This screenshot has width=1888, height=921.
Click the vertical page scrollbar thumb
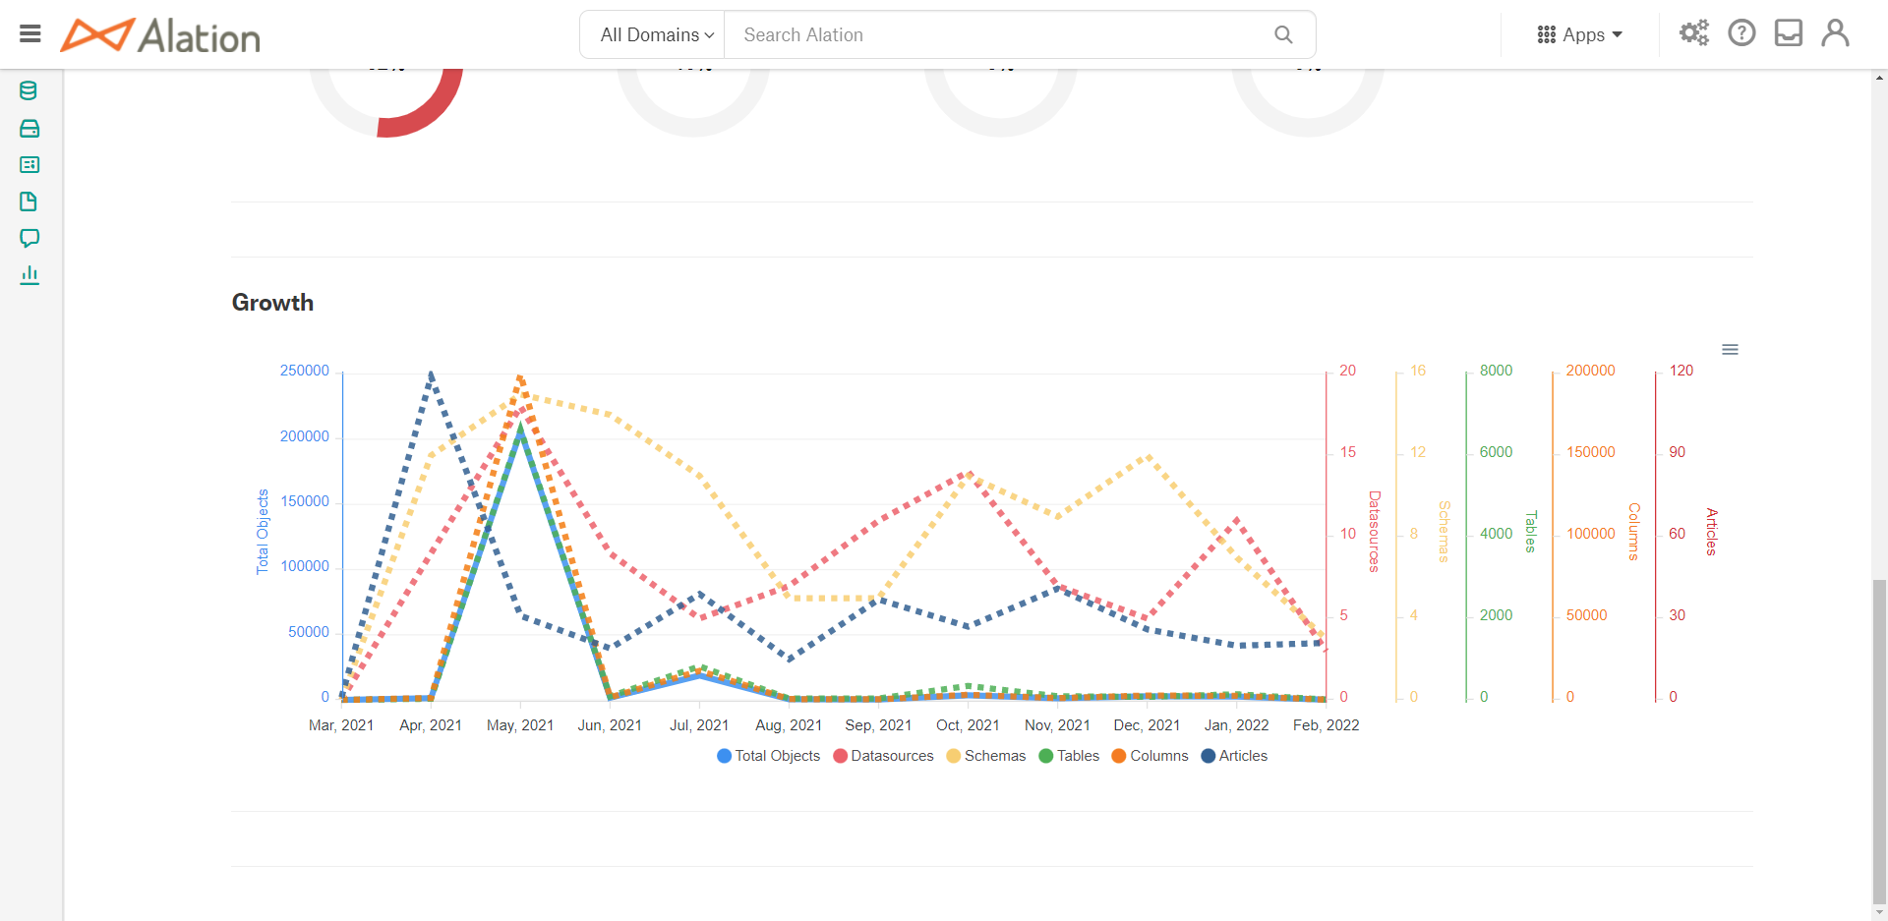pos(1879,742)
